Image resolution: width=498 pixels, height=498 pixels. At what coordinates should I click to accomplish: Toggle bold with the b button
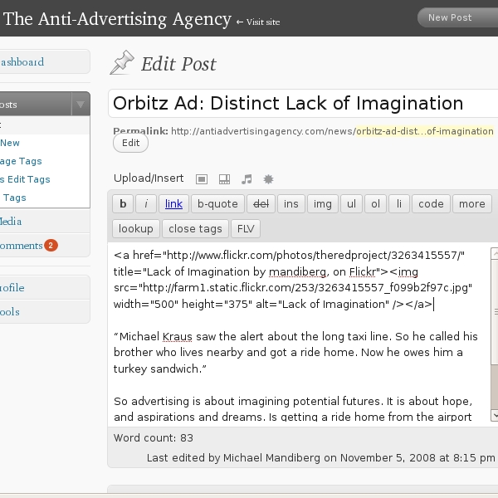[x=123, y=204]
